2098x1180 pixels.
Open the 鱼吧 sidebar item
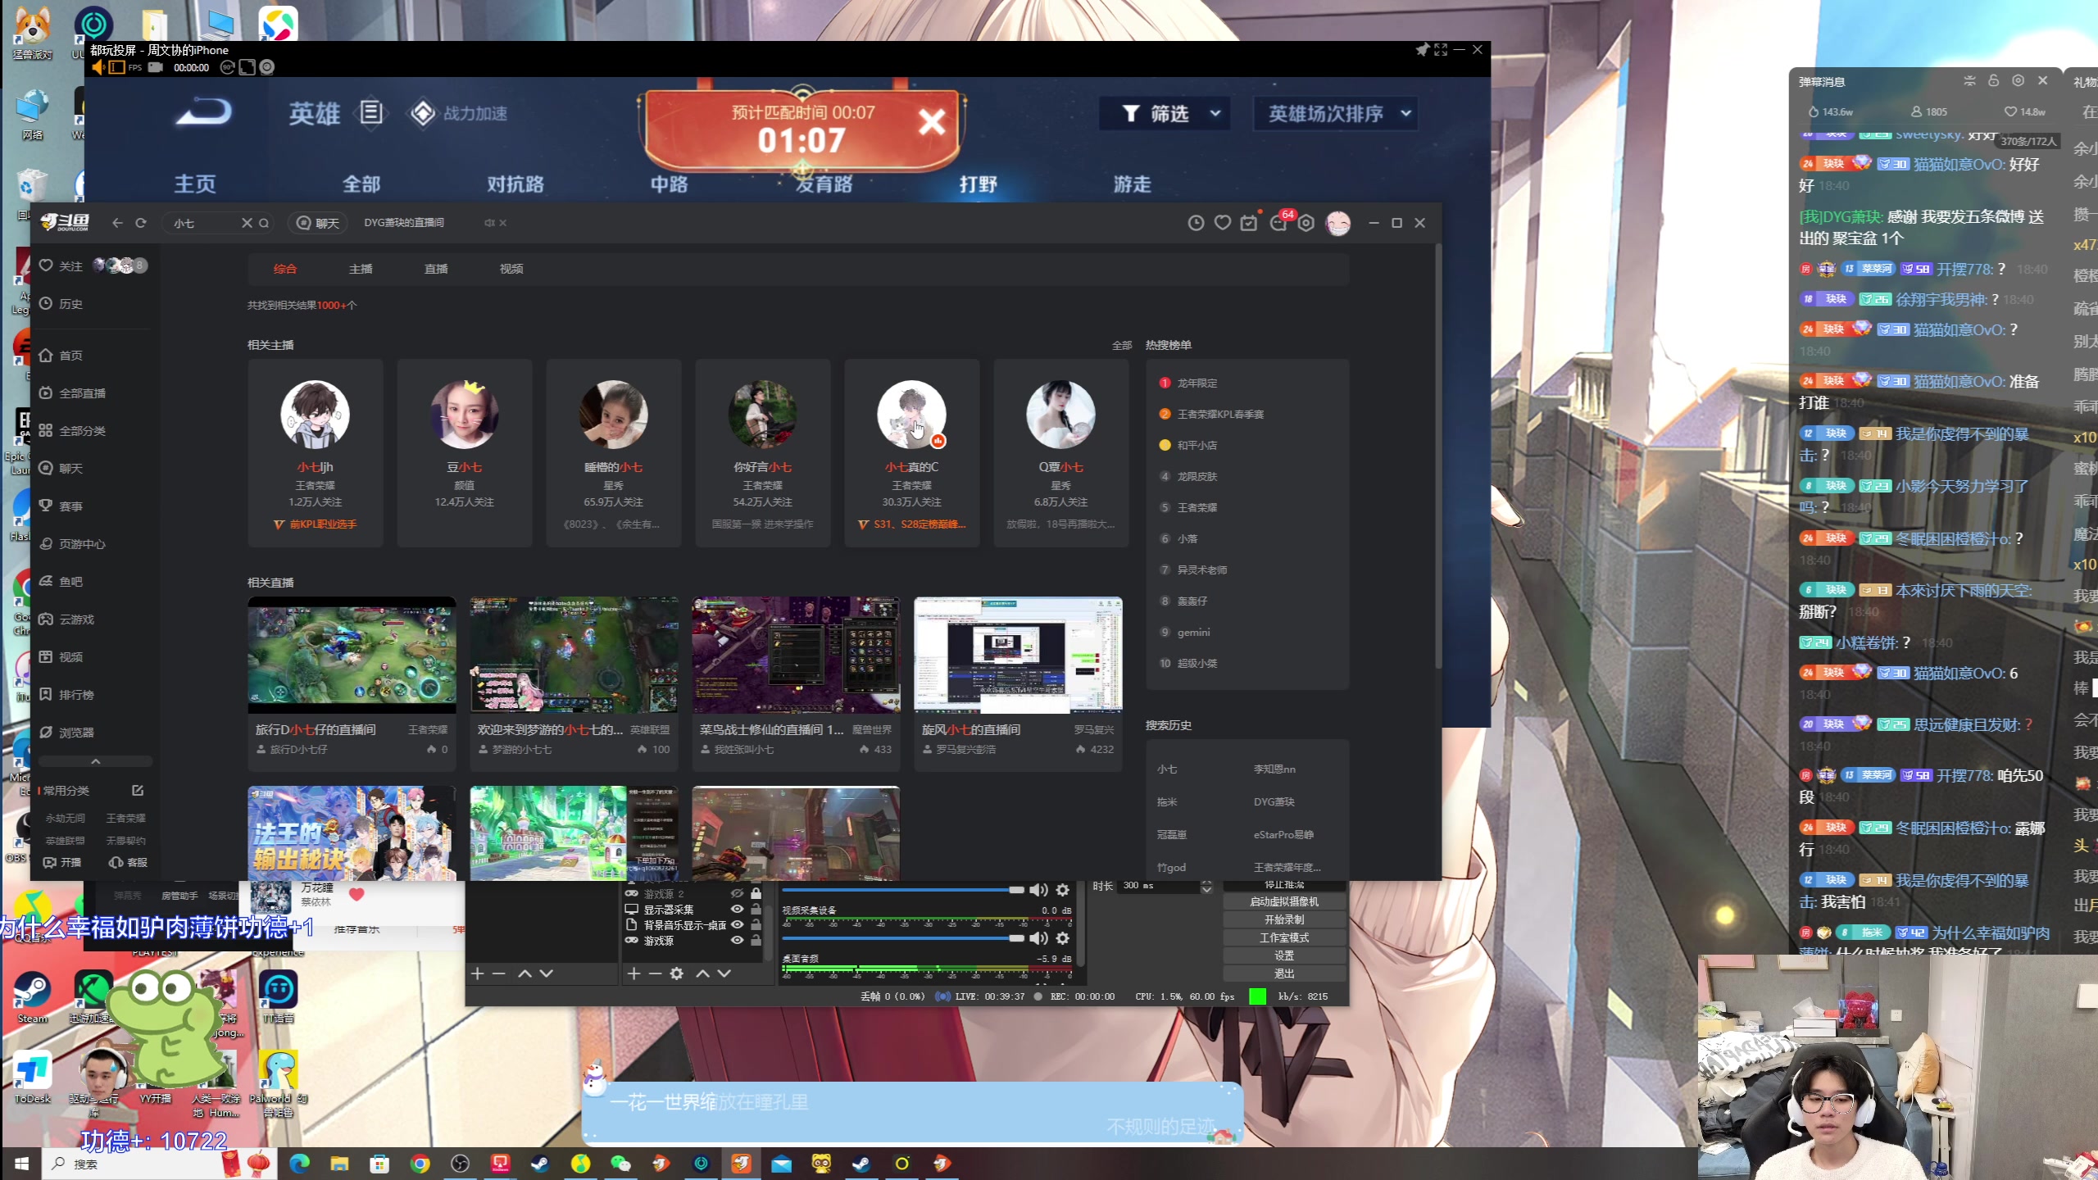[70, 582]
